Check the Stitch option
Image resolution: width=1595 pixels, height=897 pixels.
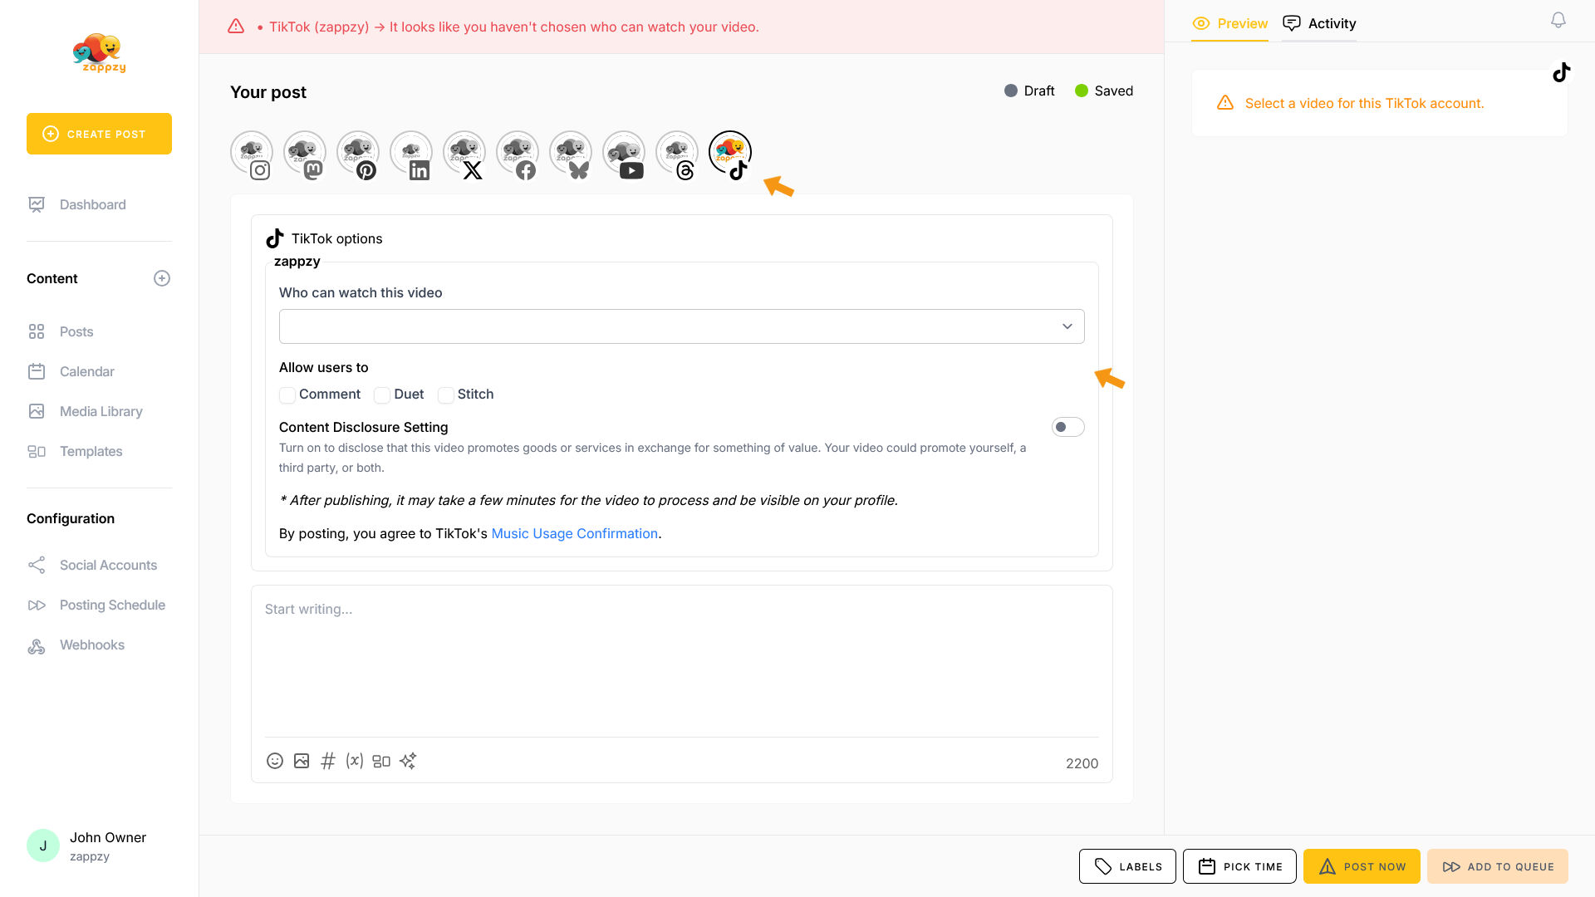(x=446, y=395)
